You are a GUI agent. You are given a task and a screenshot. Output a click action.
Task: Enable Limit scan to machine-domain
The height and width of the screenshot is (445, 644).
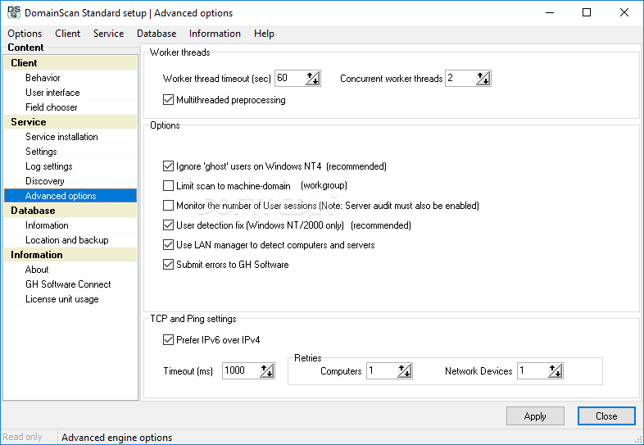(168, 186)
